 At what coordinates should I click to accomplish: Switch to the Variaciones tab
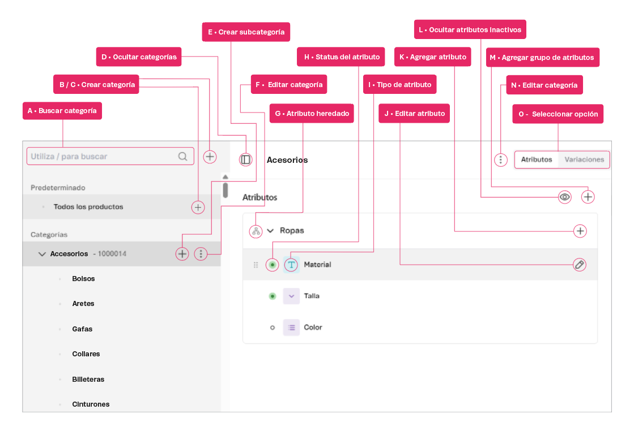[584, 160]
